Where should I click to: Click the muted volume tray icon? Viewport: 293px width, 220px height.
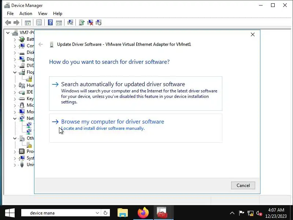[x=259, y=213]
